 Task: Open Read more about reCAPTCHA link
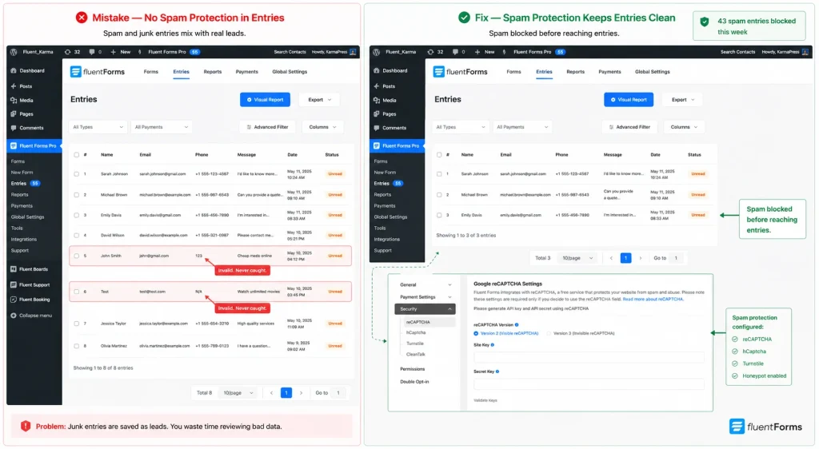click(653, 300)
